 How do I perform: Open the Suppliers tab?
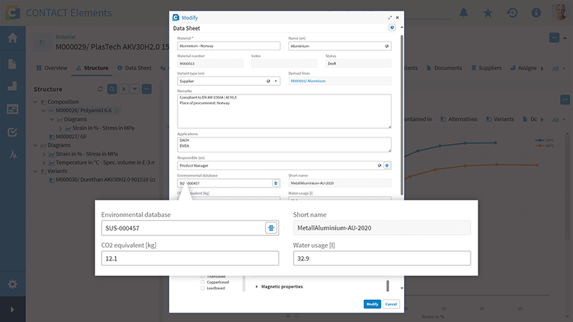tap(488, 68)
